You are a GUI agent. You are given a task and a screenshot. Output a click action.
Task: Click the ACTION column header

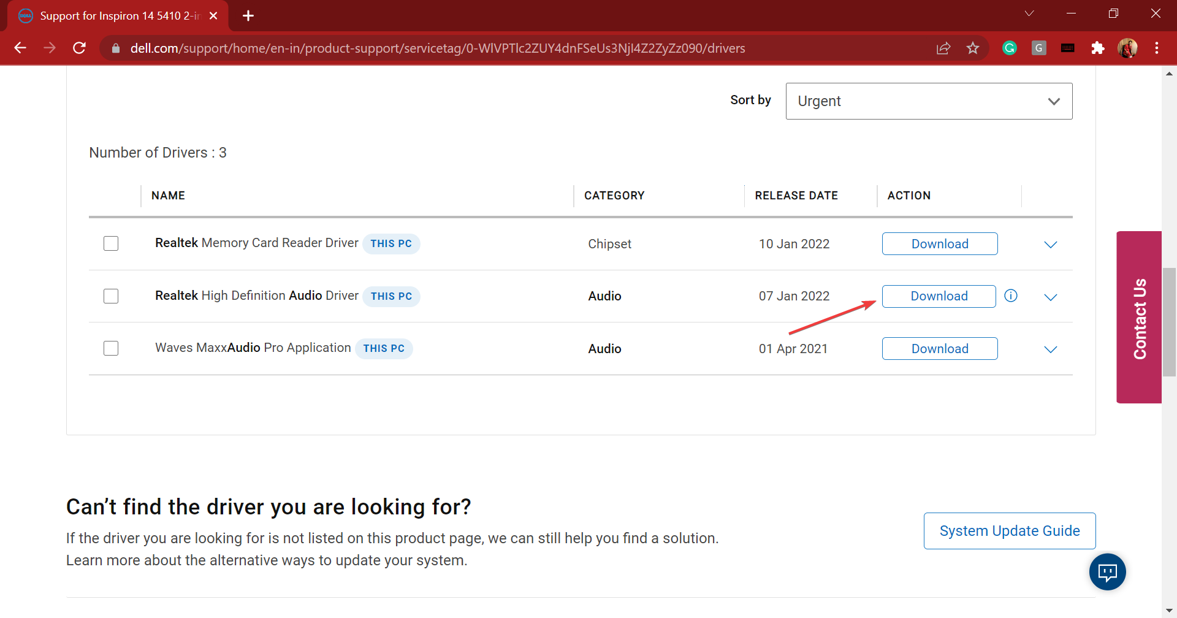coord(909,196)
